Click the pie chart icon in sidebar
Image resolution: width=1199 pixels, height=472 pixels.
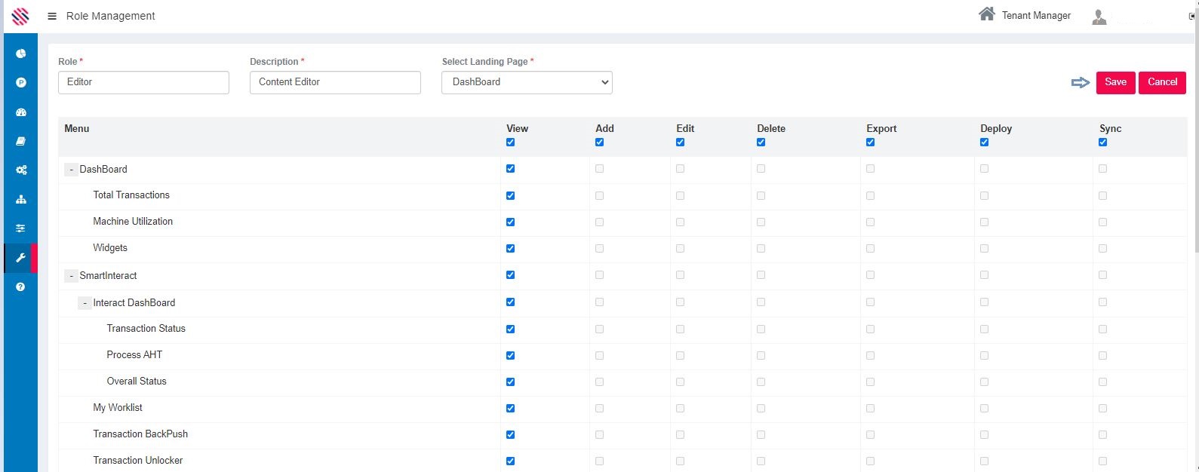point(21,54)
